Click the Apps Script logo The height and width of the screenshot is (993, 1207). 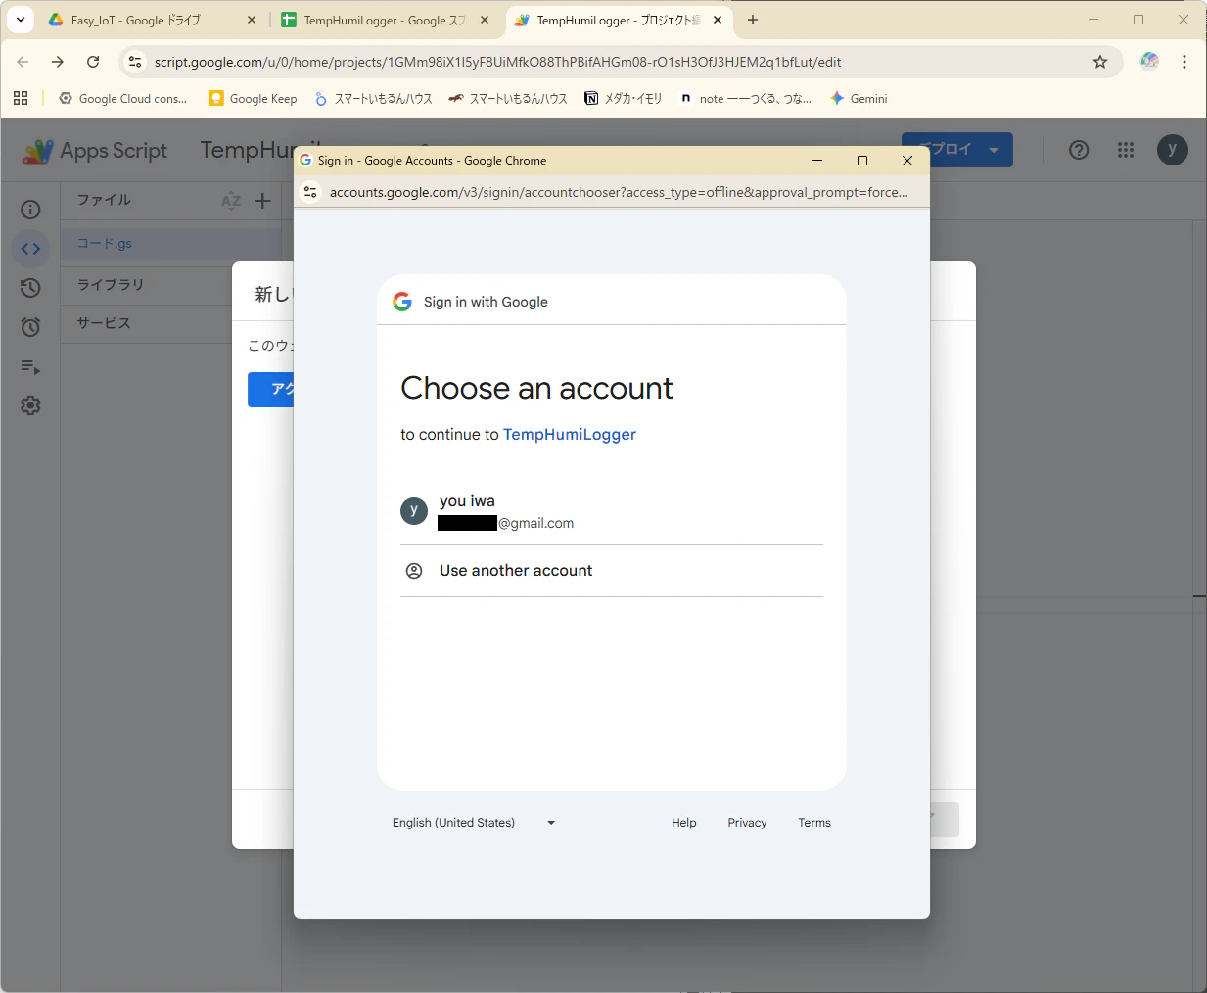[95, 151]
